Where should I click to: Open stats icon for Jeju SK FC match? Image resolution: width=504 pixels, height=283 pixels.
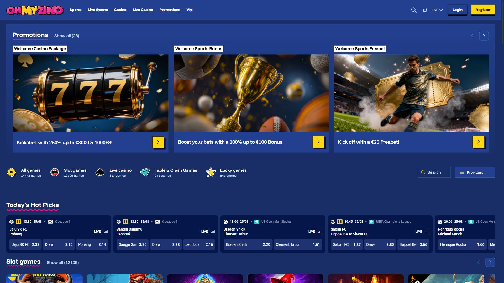coord(106,232)
